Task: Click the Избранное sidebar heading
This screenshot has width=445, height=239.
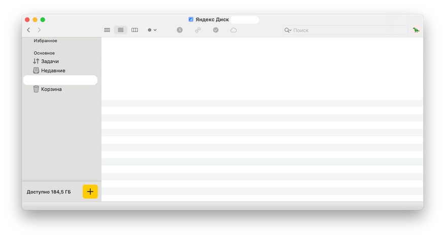Action: click(45, 41)
